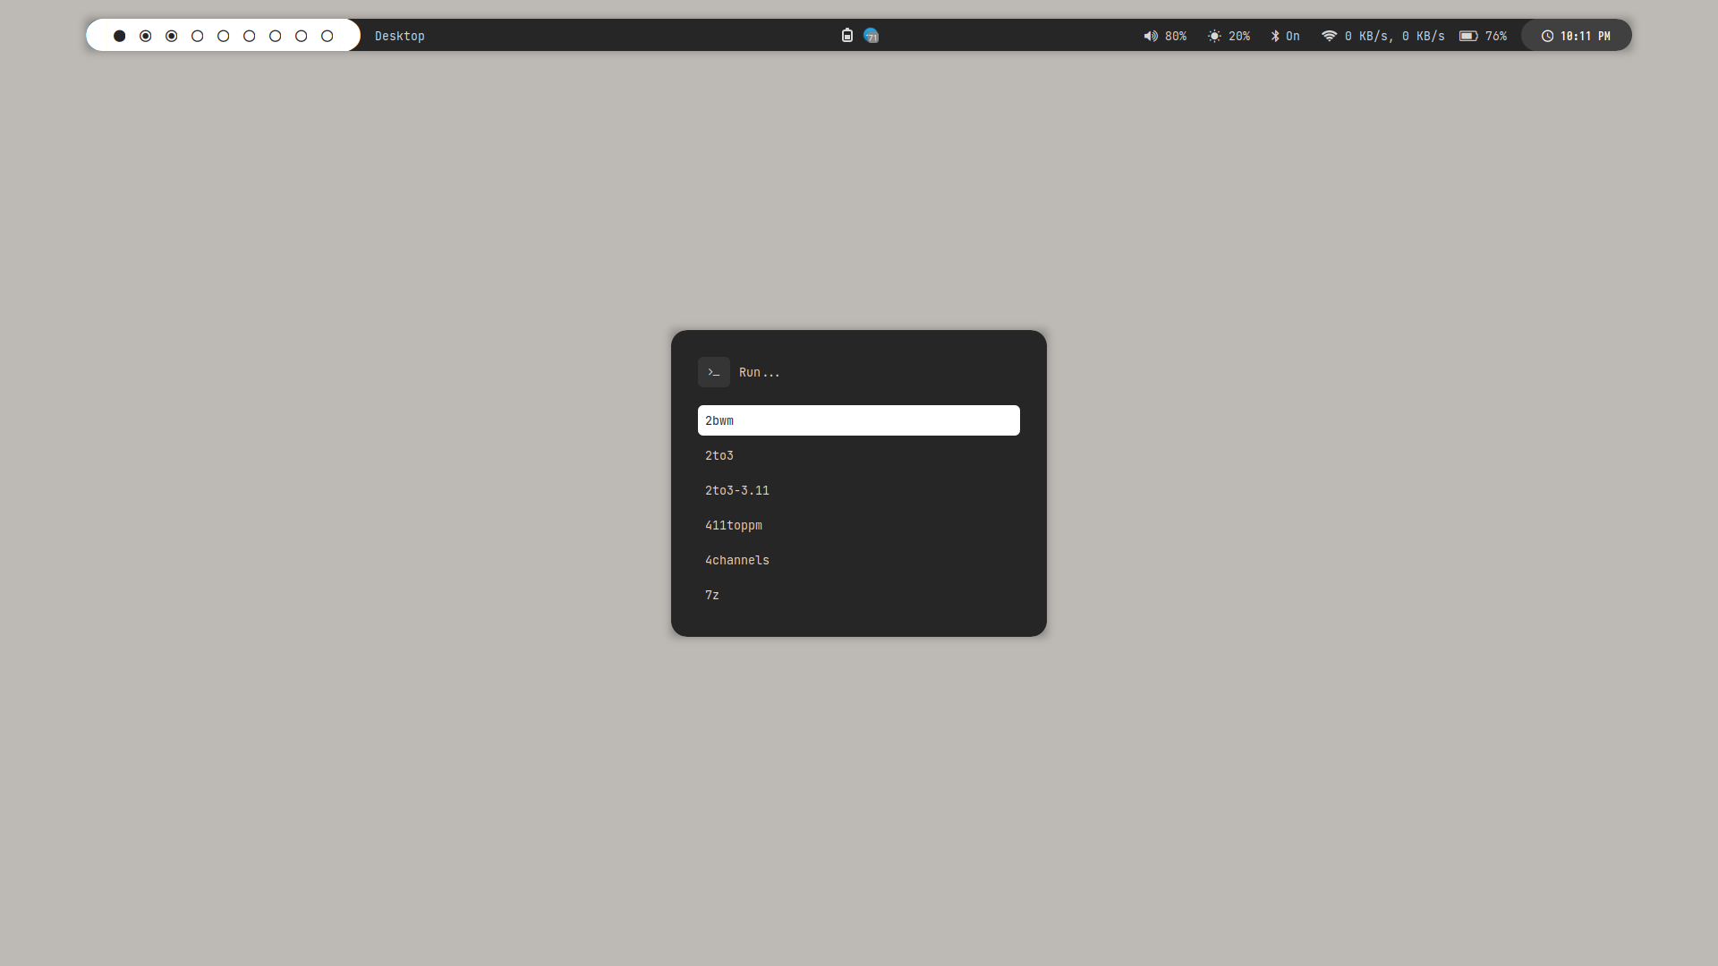Switch to the third workspace dot
1718x966 pixels.
point(171,37)
